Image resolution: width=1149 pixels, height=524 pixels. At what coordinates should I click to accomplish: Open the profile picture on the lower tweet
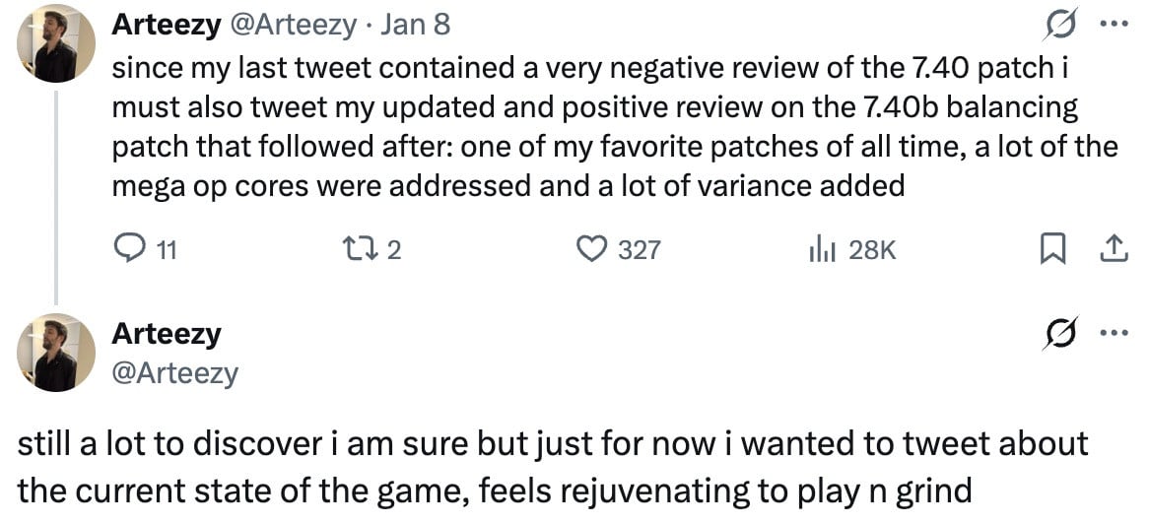(x=56, y=353)
